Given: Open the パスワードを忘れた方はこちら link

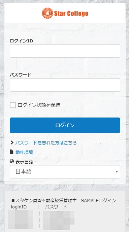Looking at the screenshot, I should point(46,143).
